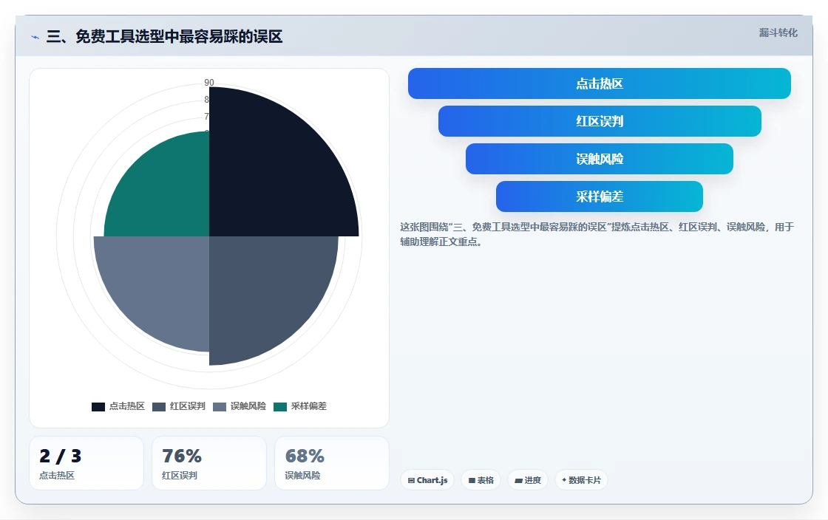The image size is (828, 520).
Task: Click the 76% 红区误判 stat card
Action: [x=209, y=463]
